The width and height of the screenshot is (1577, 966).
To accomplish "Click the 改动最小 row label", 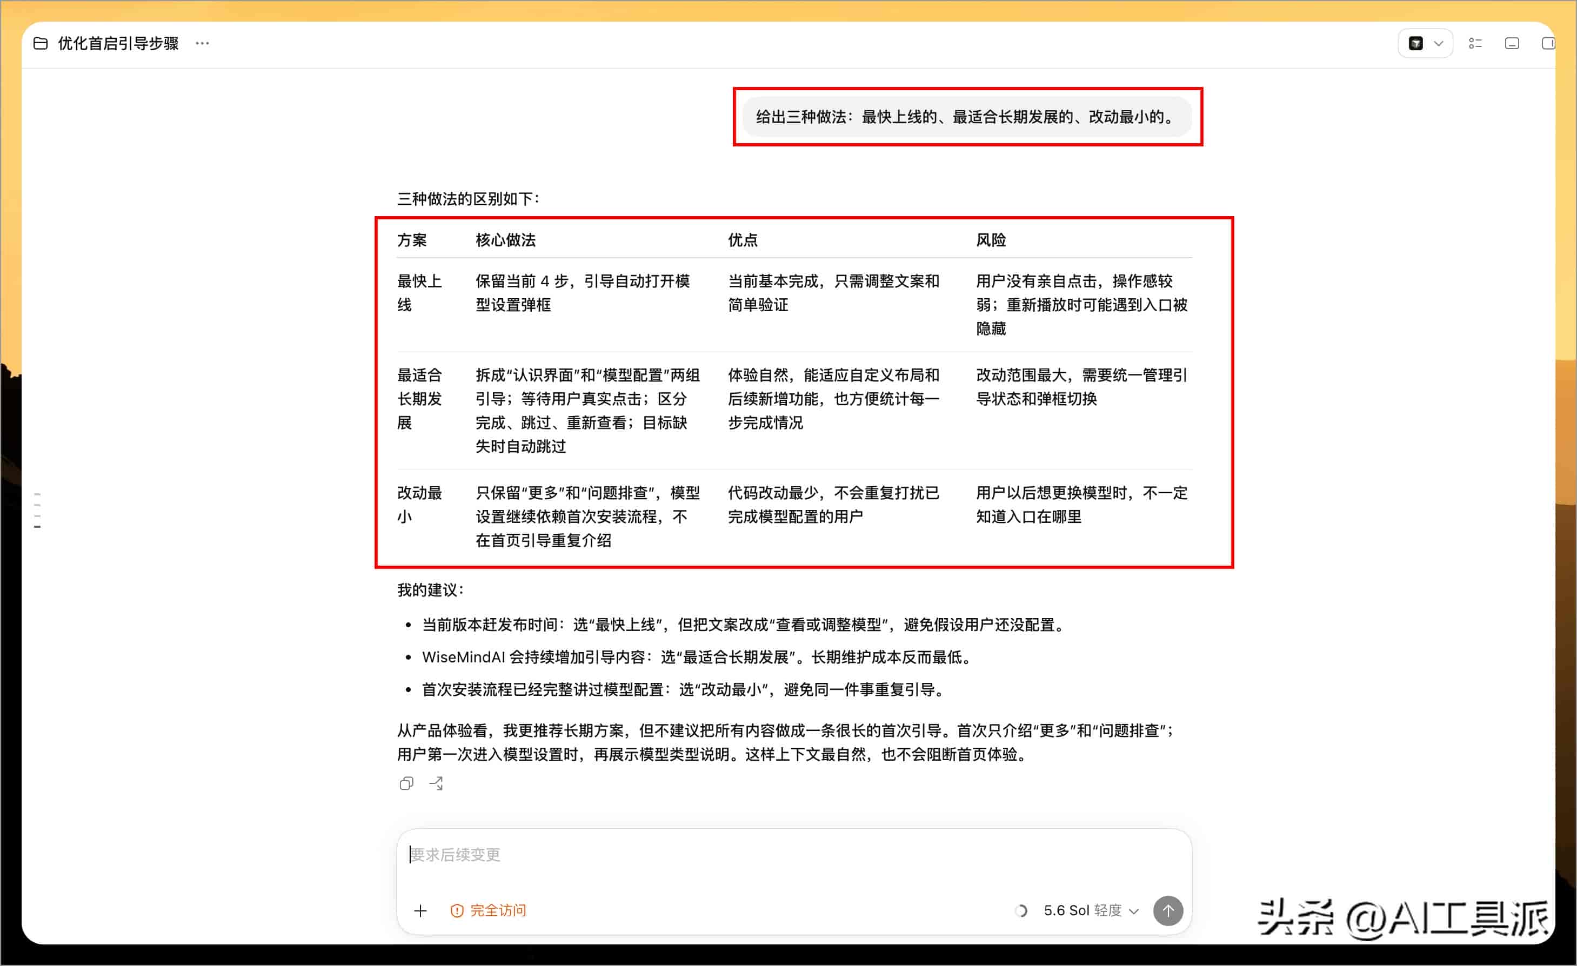I will 420,505.
